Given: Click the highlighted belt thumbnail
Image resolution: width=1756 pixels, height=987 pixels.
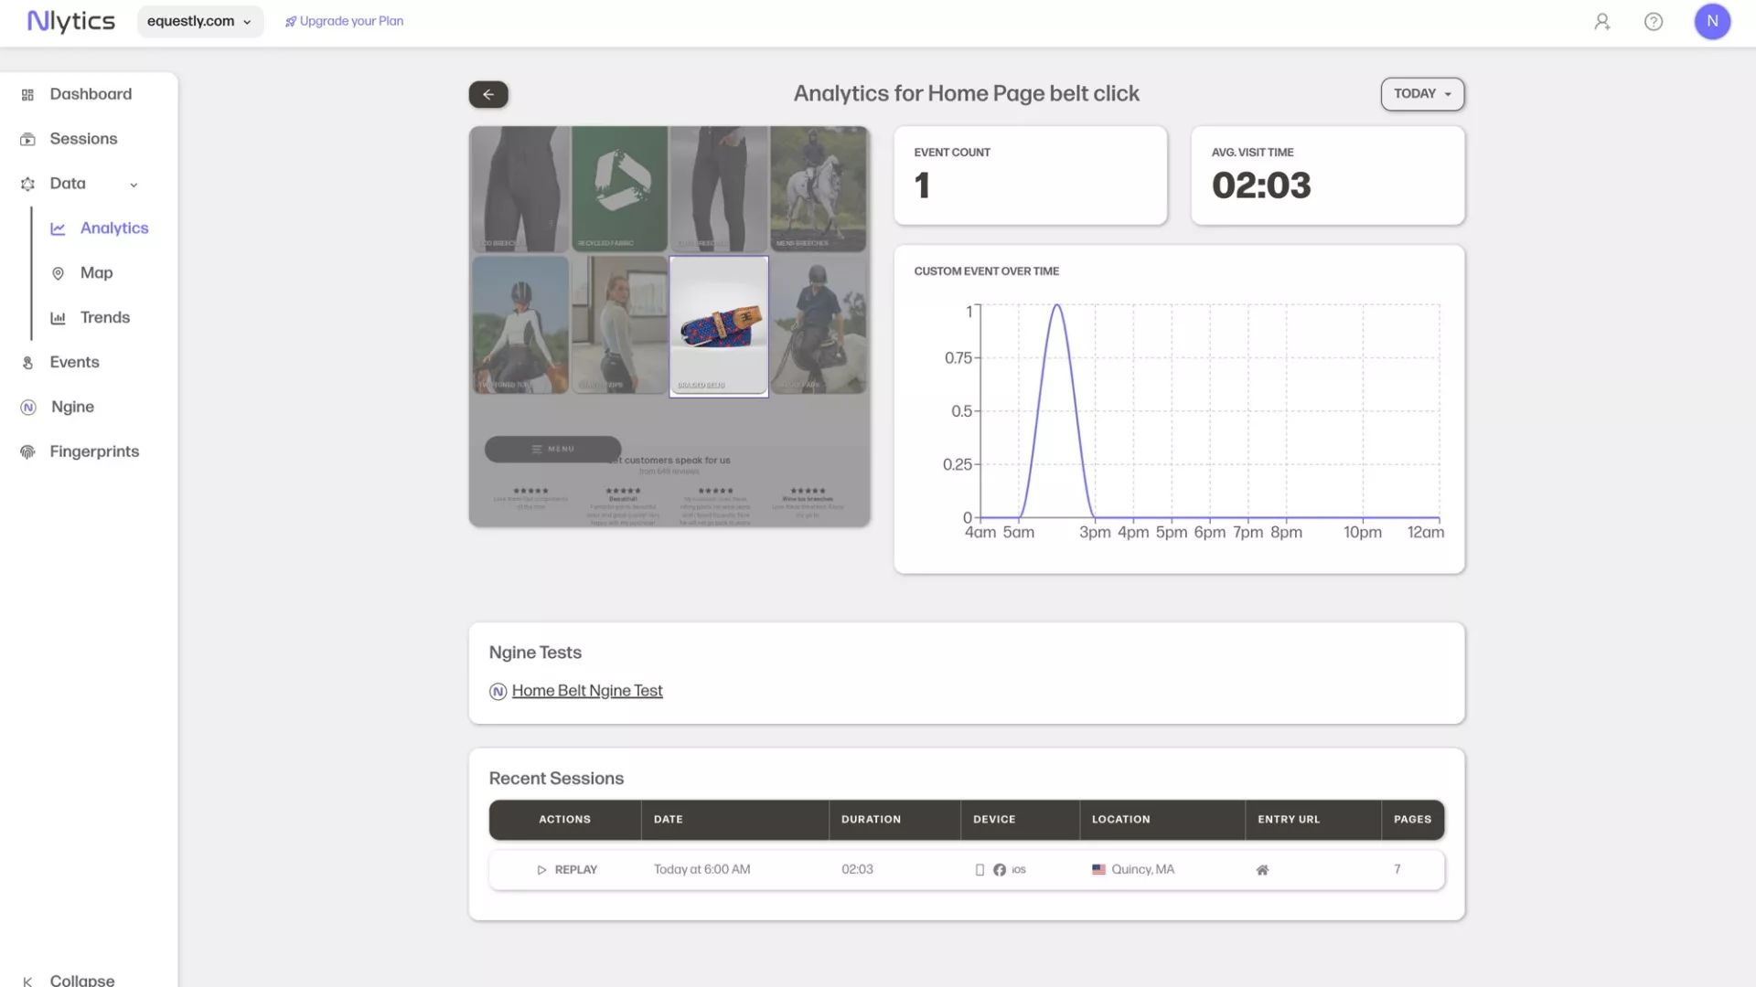Looking at the screenshot, I should pos(718,326).
